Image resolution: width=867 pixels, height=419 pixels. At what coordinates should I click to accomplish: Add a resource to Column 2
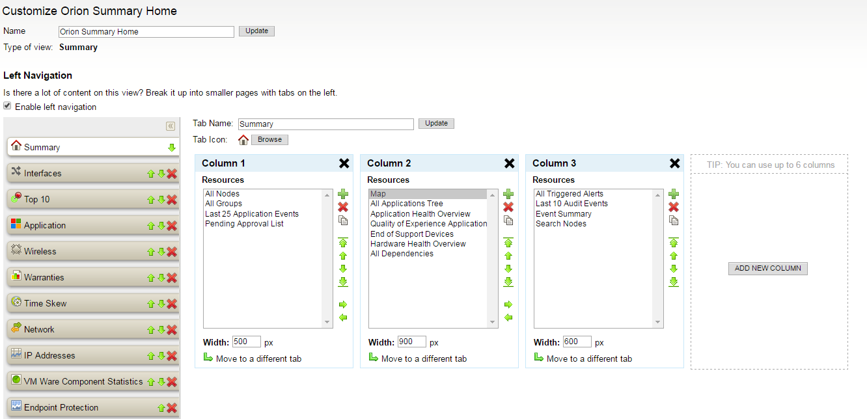pos(508,194)
